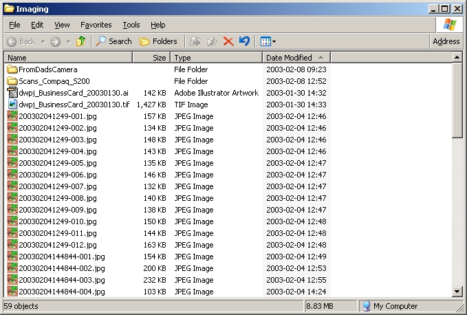The width and height of the screenshot is (467, 315).
Task: Click the blue Undo icon
Action: tap(244, 41)
